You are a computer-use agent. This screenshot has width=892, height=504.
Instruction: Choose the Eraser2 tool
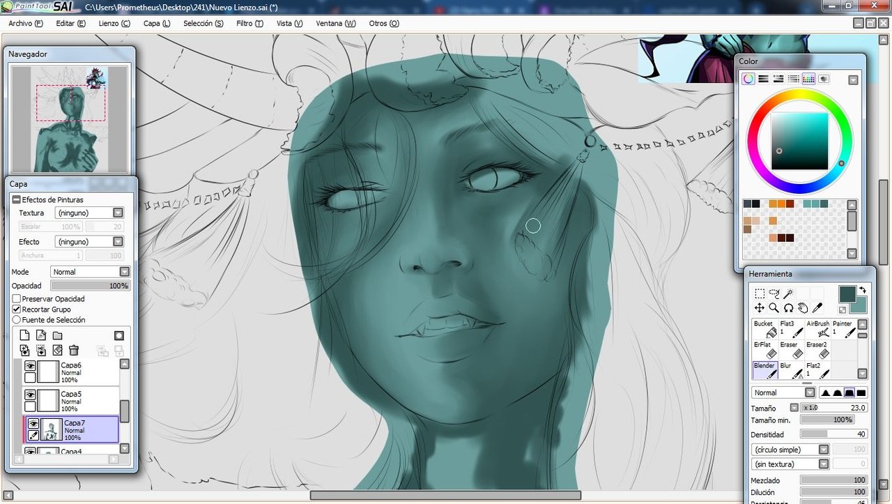[x=818, y=350]
